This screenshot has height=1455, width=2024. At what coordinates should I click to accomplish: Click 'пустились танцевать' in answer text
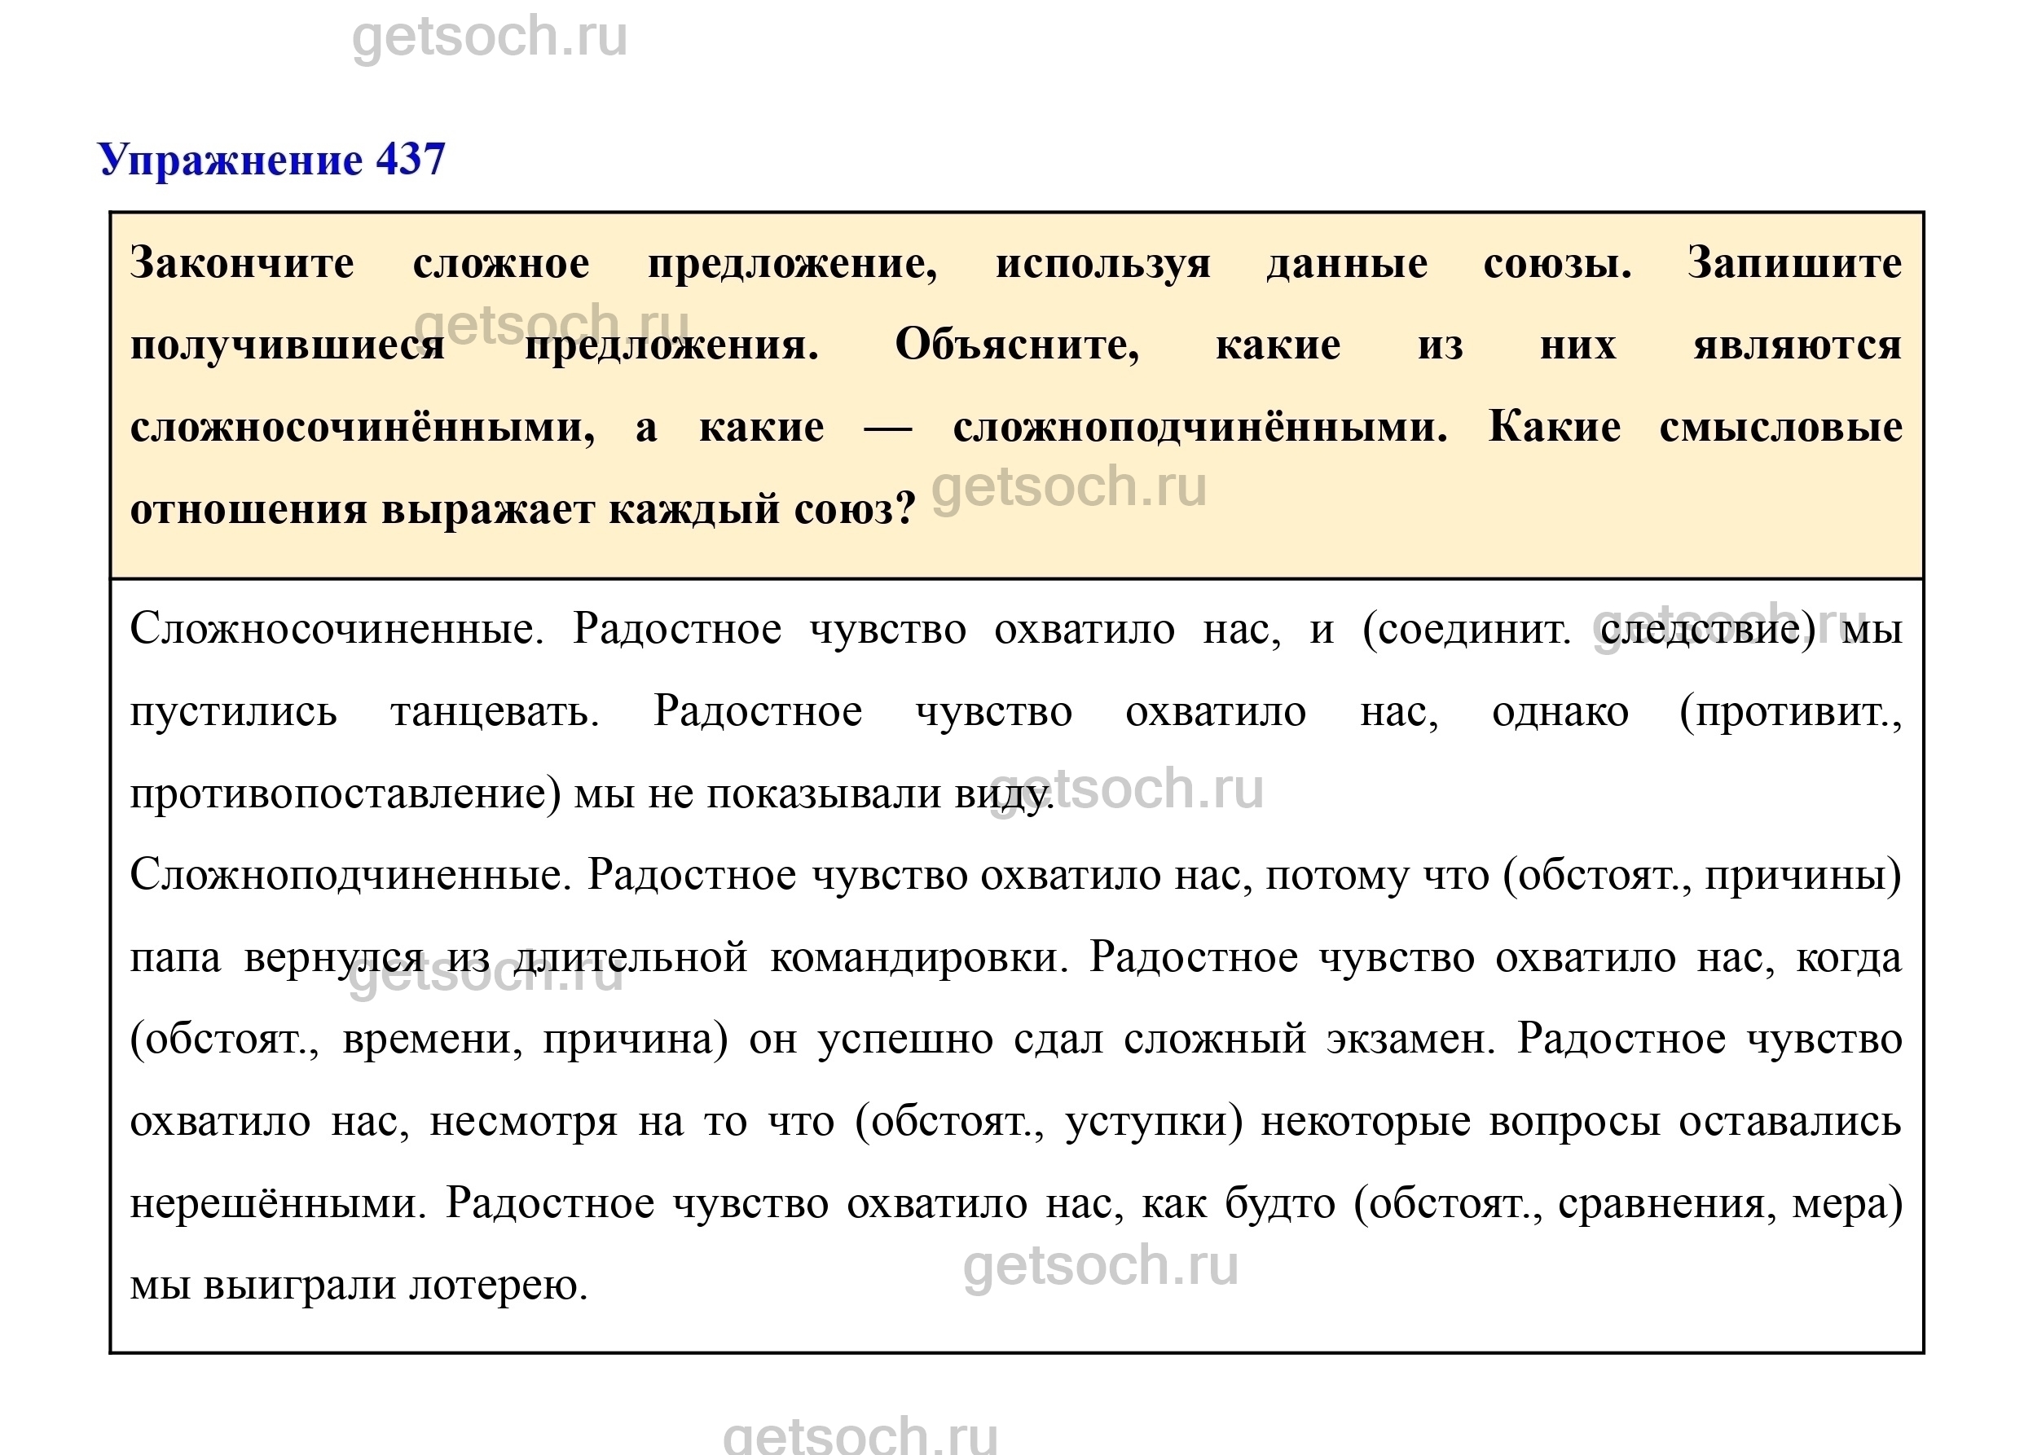(364, 712)
